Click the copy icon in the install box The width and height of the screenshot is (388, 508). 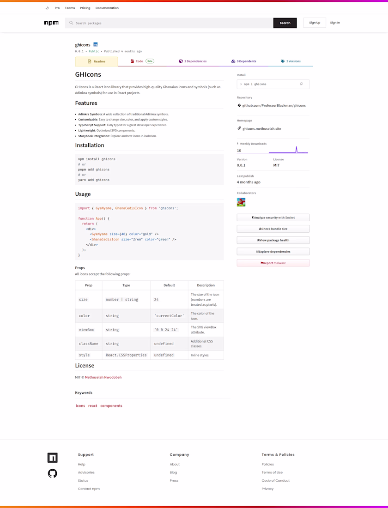pos(301,84)
